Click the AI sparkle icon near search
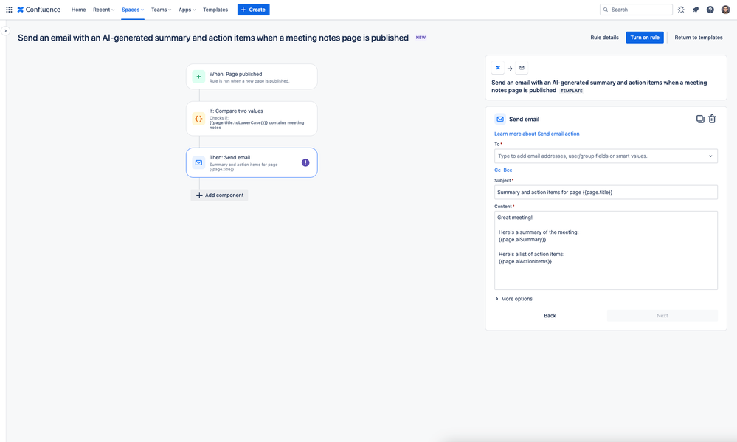This screenshot has height=442, width=737. (681, 10)
